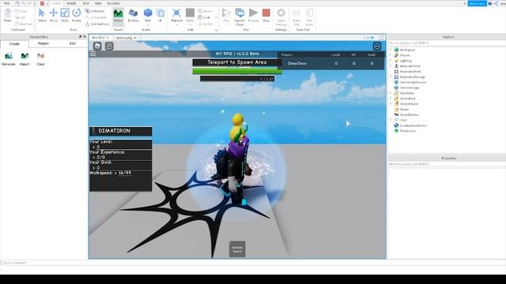
Task: Click the Paste button
Action: click(x=8, y=15)
